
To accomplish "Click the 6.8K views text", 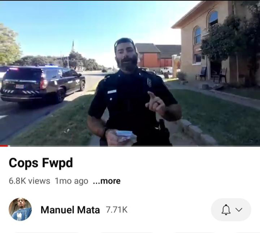I will (29, 181).
